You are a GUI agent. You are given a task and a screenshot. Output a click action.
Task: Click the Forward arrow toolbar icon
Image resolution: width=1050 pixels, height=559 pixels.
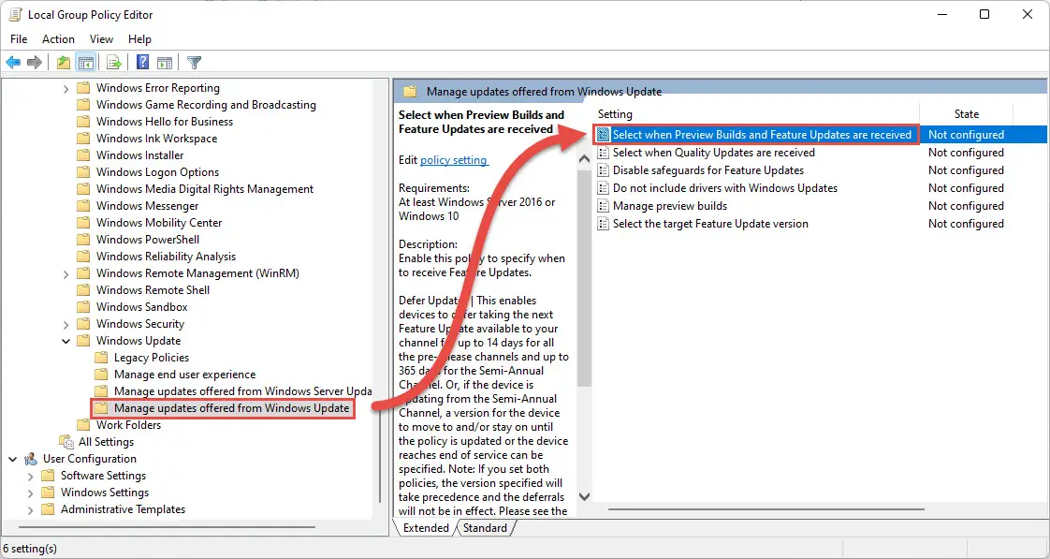34,63
